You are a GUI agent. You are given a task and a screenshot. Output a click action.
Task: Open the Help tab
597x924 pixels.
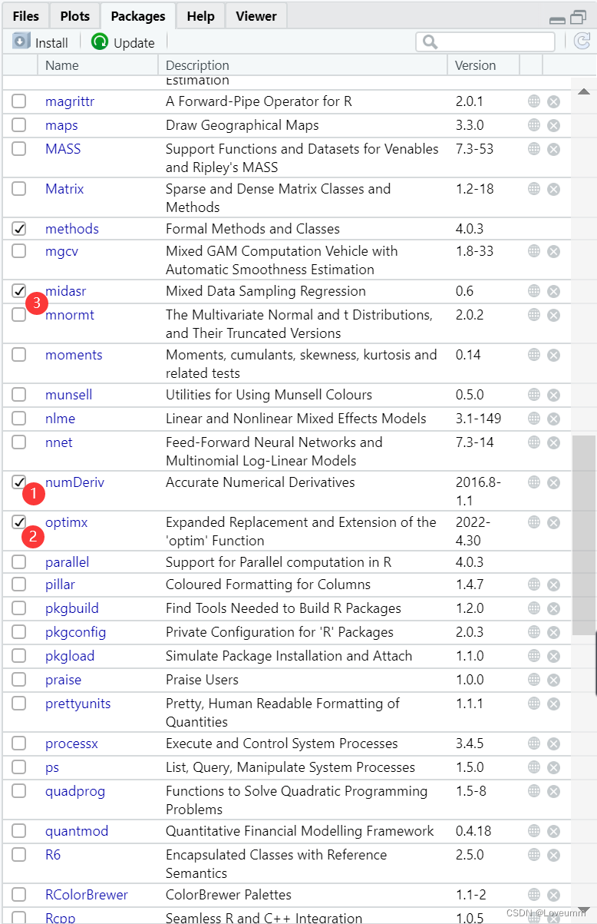pos(200,15)
